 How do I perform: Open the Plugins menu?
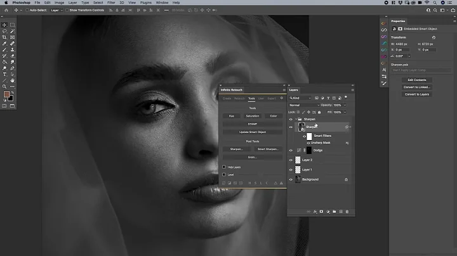(x=146, y=3)
